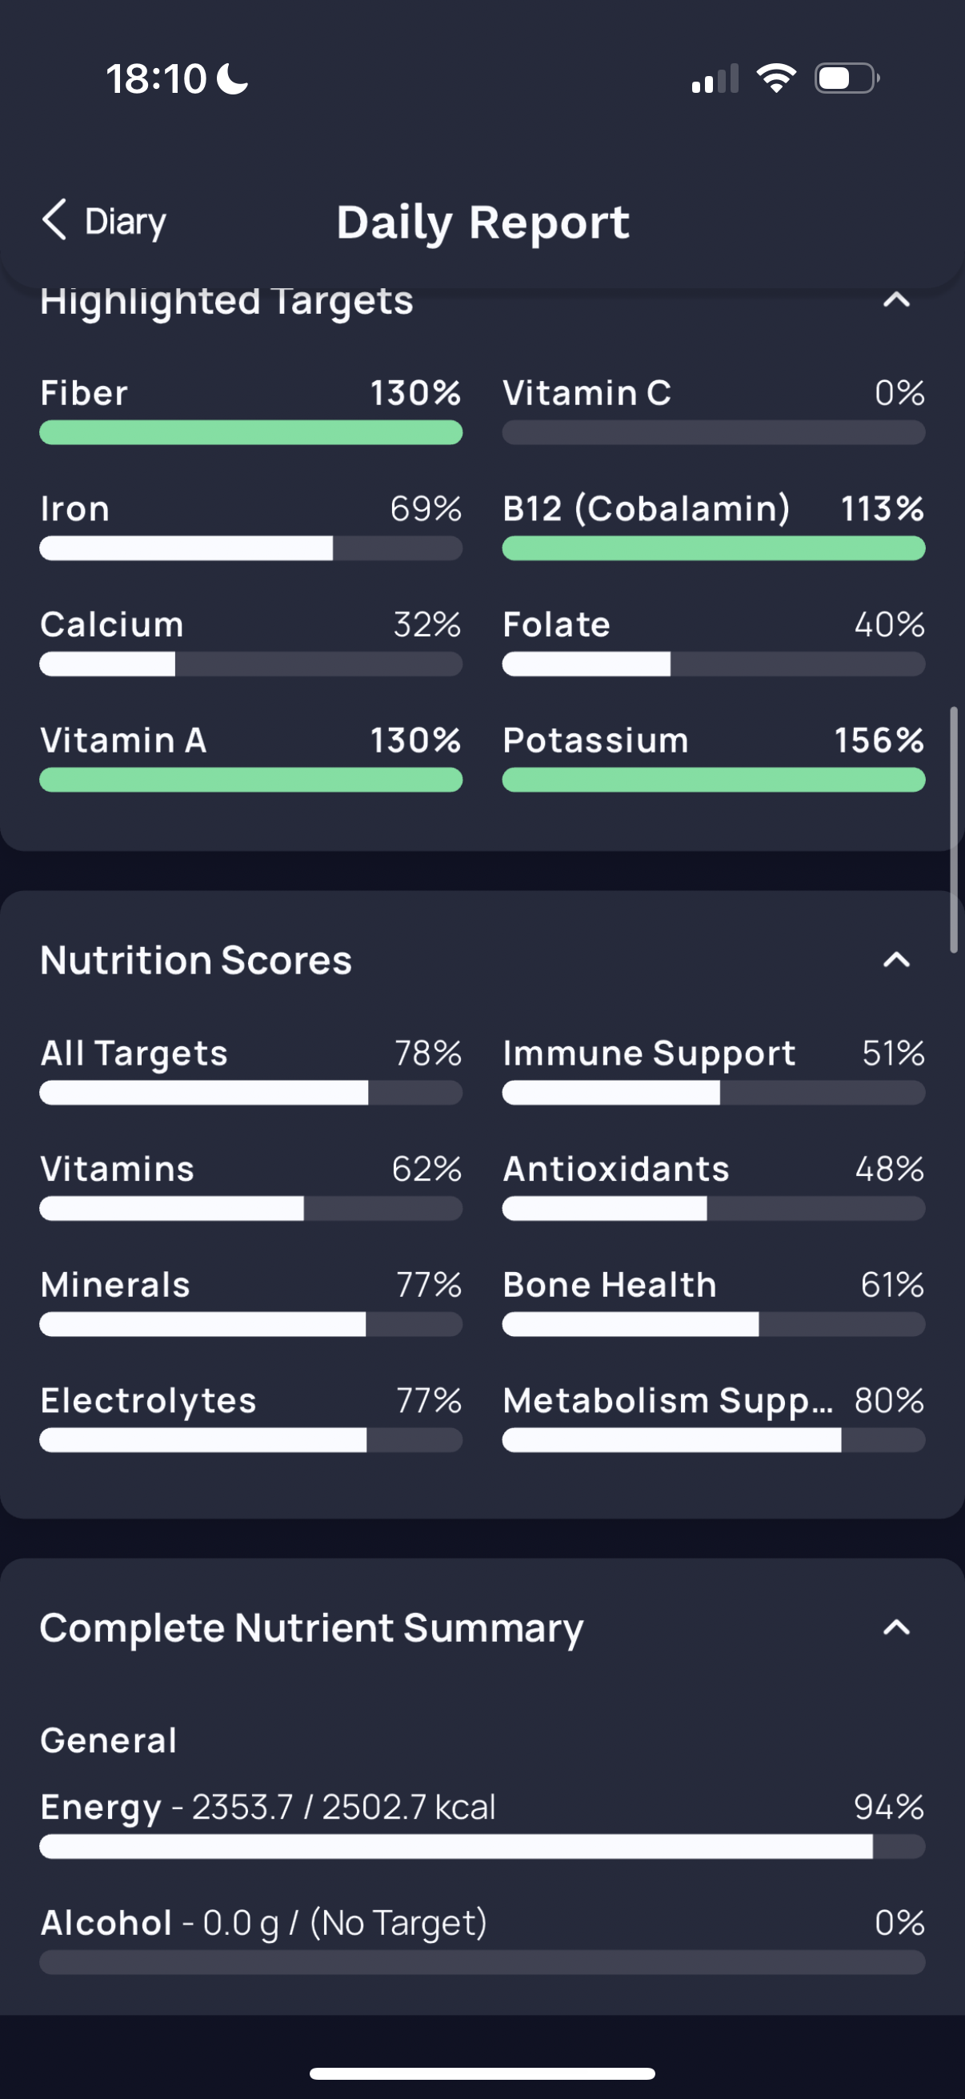Screen dimensions: 965x2099
Task: Open the All Targets score
Action: tap(250, 1070)
